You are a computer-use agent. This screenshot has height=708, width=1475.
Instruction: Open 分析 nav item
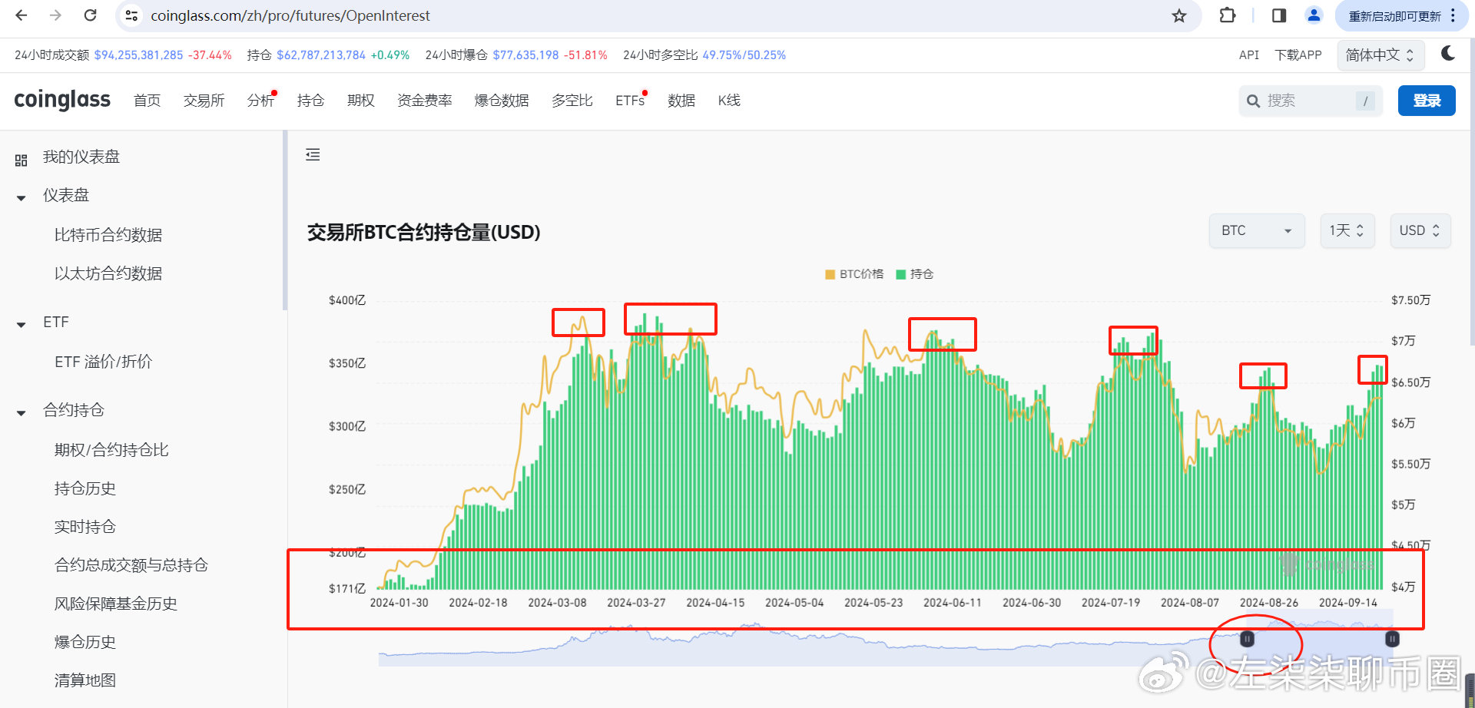pos(260,101)
